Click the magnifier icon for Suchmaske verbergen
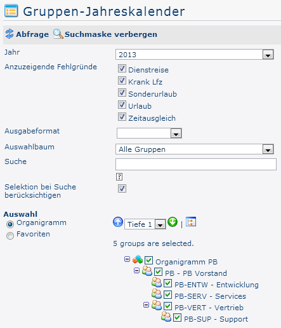The width and height of the screenshot is (281, 328). click(x=58, y=34)
